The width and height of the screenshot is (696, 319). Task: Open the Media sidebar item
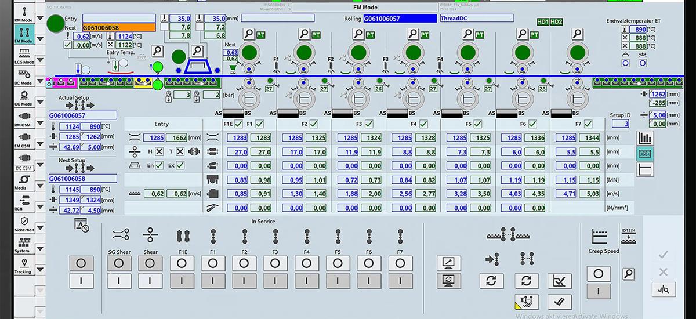(23, 183)
